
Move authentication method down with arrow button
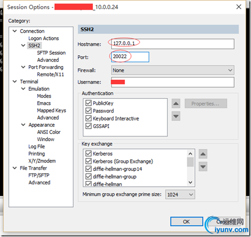point(176,116)
